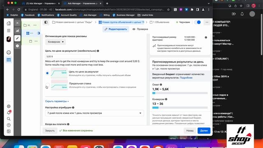
Task: Click the browser address bar URL
Action: pyautogui.click(x=109, y=9)
